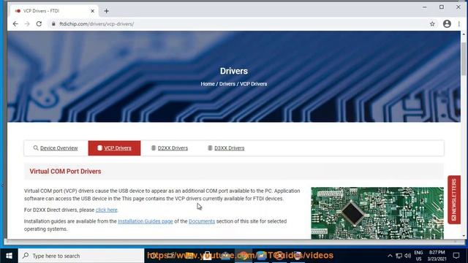Screen dimensions: 468x263
Task: Click VCP Drivers in the breadcrumb
Action: tap(254, 84)
